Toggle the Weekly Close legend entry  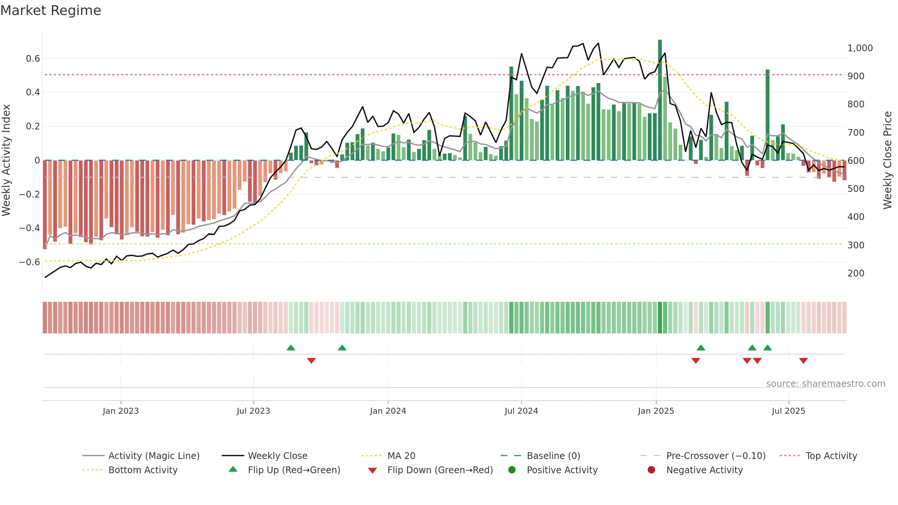point(265,456)
